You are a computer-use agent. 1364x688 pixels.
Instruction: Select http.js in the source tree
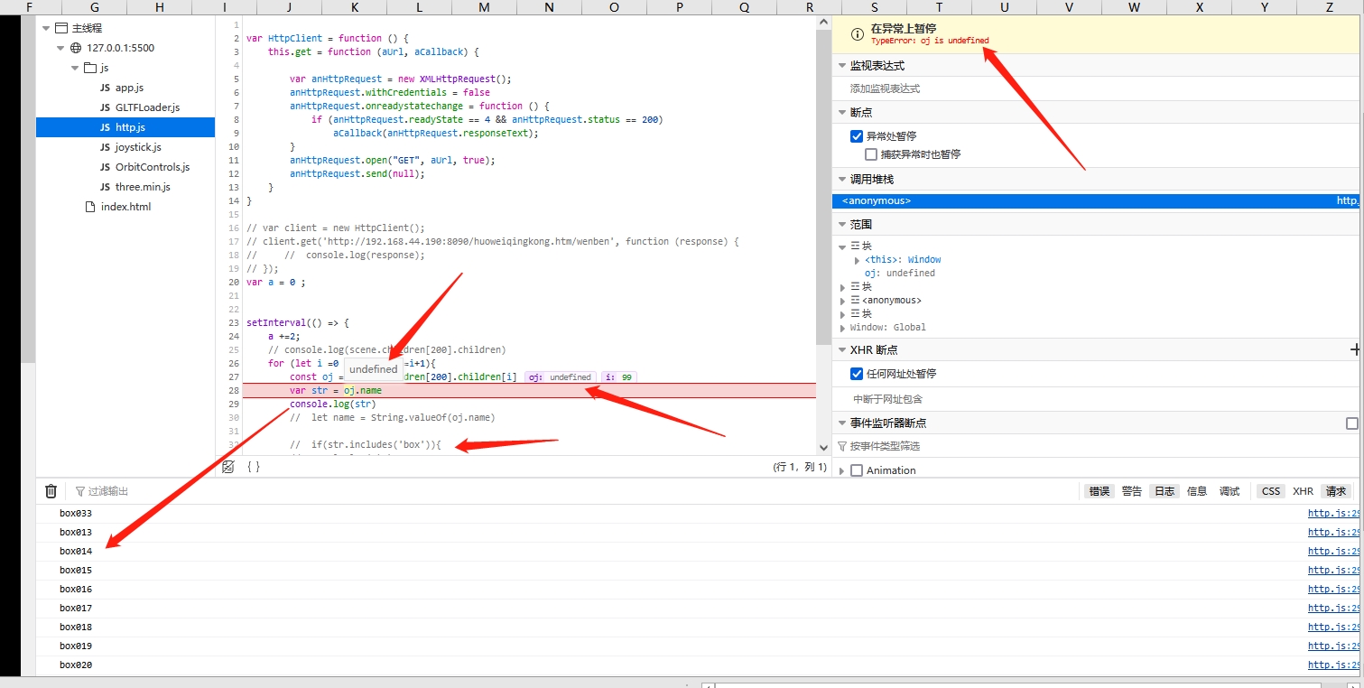(x=125, y=127)
